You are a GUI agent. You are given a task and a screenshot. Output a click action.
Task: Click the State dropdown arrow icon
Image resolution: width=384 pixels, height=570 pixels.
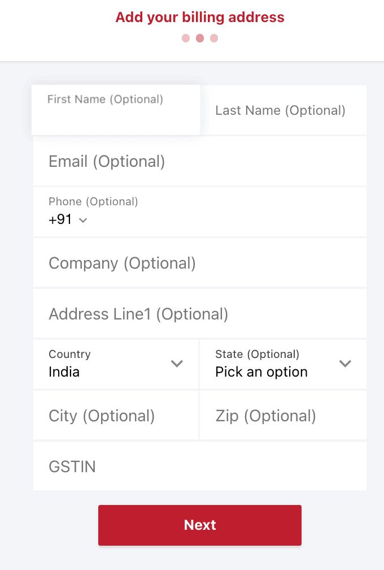[x=345, y=364]
